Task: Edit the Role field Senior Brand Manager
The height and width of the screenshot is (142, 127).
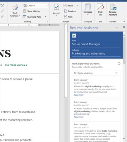Action: click(x=96, y=44)
